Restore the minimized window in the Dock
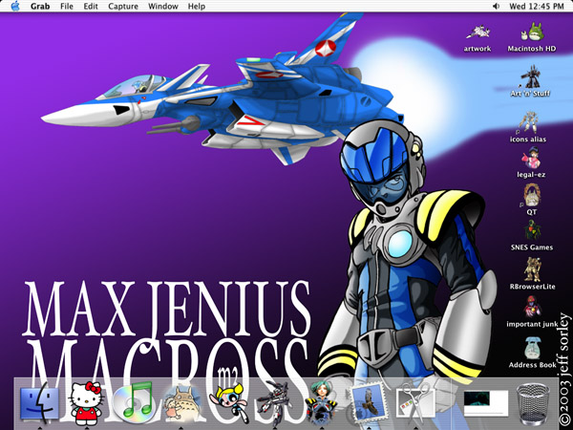The width and height of the screenshot is (573, 430). 486,402
